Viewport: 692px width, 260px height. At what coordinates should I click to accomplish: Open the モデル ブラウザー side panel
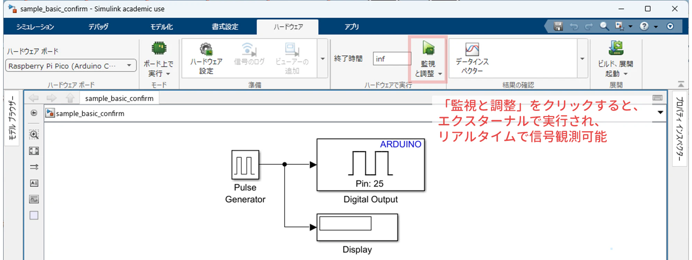(12, 118)
